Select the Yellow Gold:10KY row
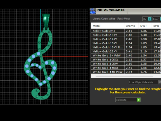161x121 pixels. 126,35
